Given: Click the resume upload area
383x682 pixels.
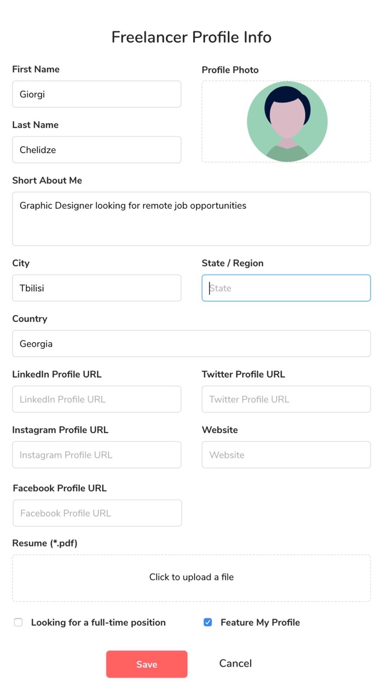Looking at the screenshot, I should 191,577.
